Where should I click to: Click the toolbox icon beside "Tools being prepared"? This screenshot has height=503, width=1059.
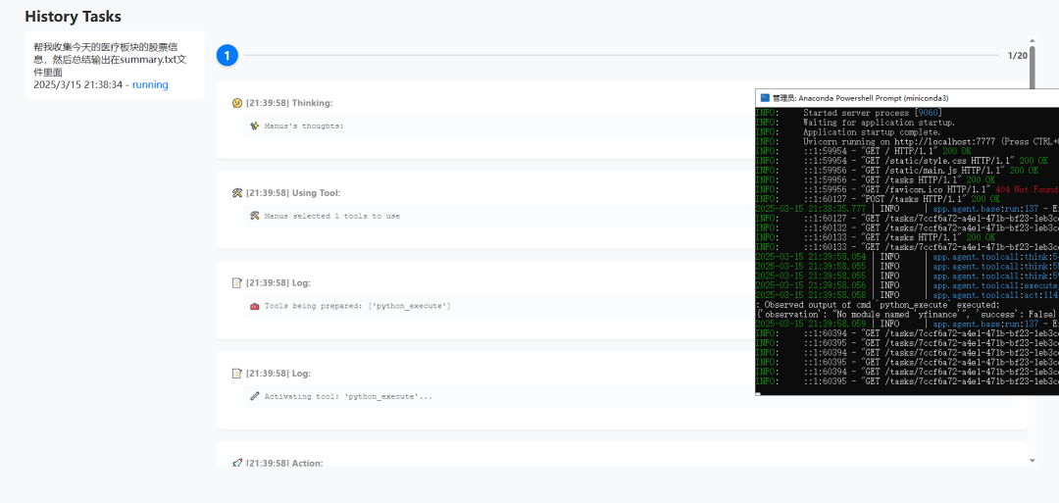[x=255, y=306]
